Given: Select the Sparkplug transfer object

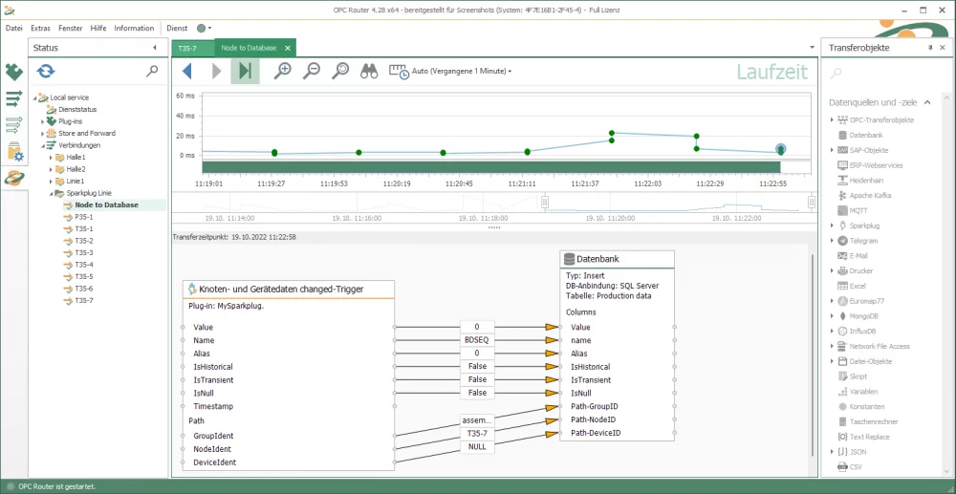Looking at the screenshot, I should coord(864,226).
